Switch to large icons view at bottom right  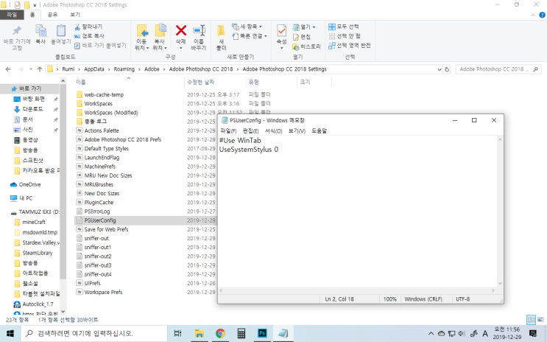point(540,320)
